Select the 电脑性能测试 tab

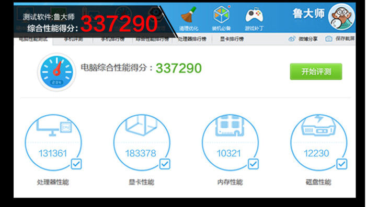(33, 39)
